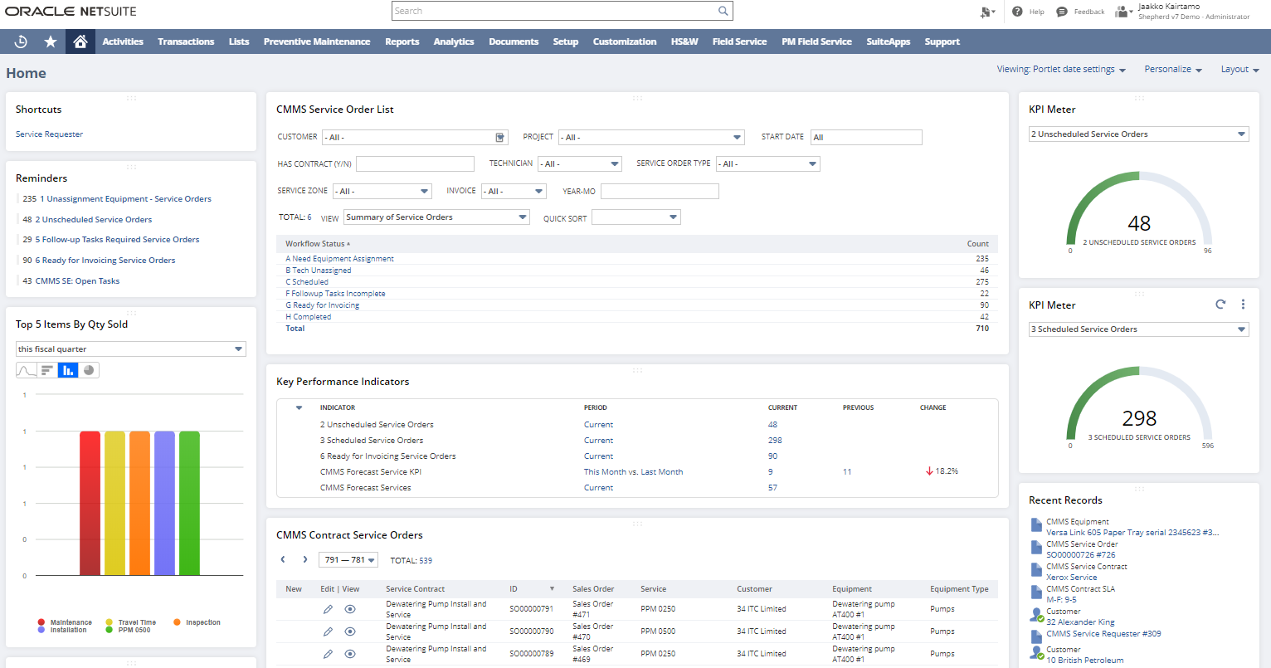
Task: Edit contract service order SO00000789
Action: [328, 654]
